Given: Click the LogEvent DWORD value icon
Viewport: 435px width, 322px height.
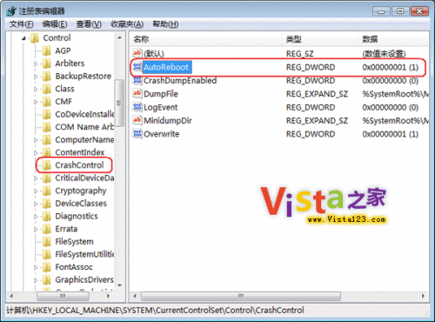Looking at the screenshot, I should [x=137, y=107].
